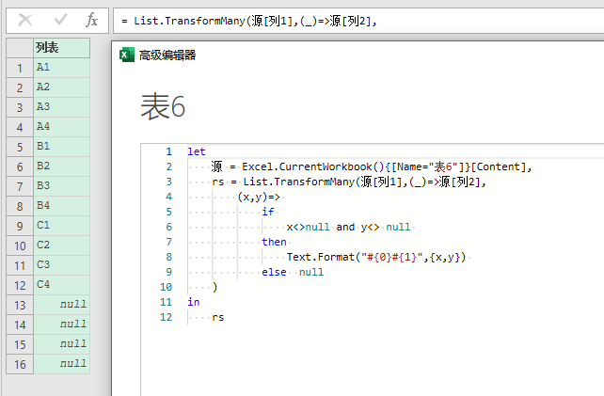Viewport: 604px width, 396px height.
Task: Select list cell A4
Action: click(x=62, y=127)
